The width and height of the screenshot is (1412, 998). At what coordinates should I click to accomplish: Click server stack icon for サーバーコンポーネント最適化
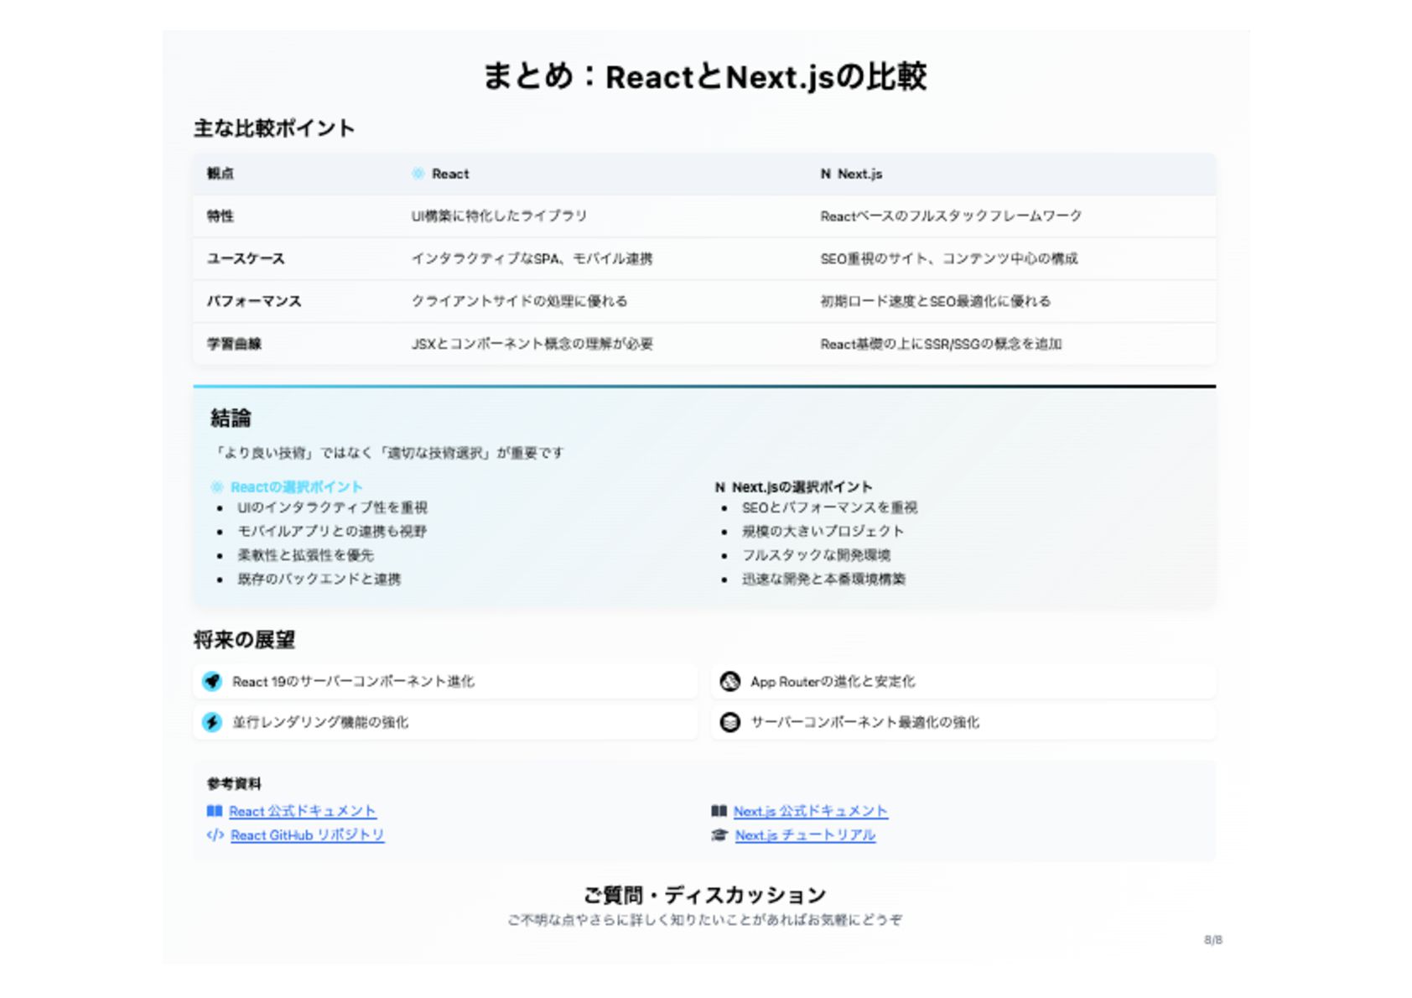click(x=730, y=722)
